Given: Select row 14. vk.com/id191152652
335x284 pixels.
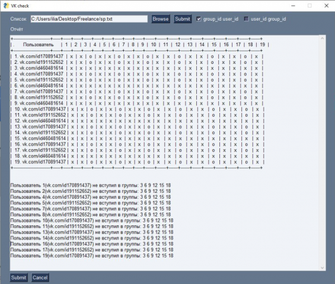Looking at the screenshot, I should [x=138, y=133].
